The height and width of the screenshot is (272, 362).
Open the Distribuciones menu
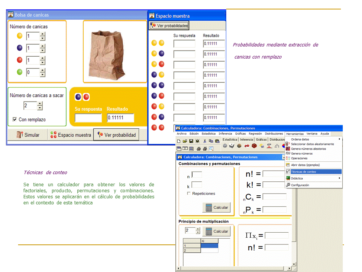point(273,133)
